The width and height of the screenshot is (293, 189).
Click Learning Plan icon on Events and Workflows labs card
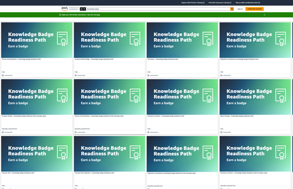pos(76,132)
